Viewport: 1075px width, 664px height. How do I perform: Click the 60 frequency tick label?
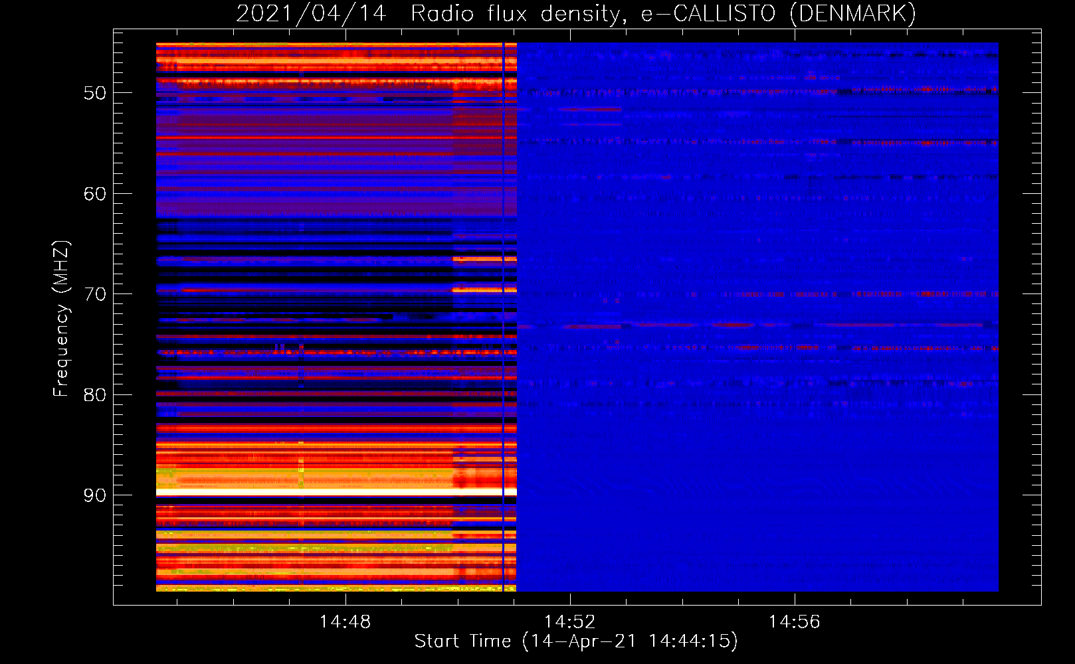[x=95, y=194]
